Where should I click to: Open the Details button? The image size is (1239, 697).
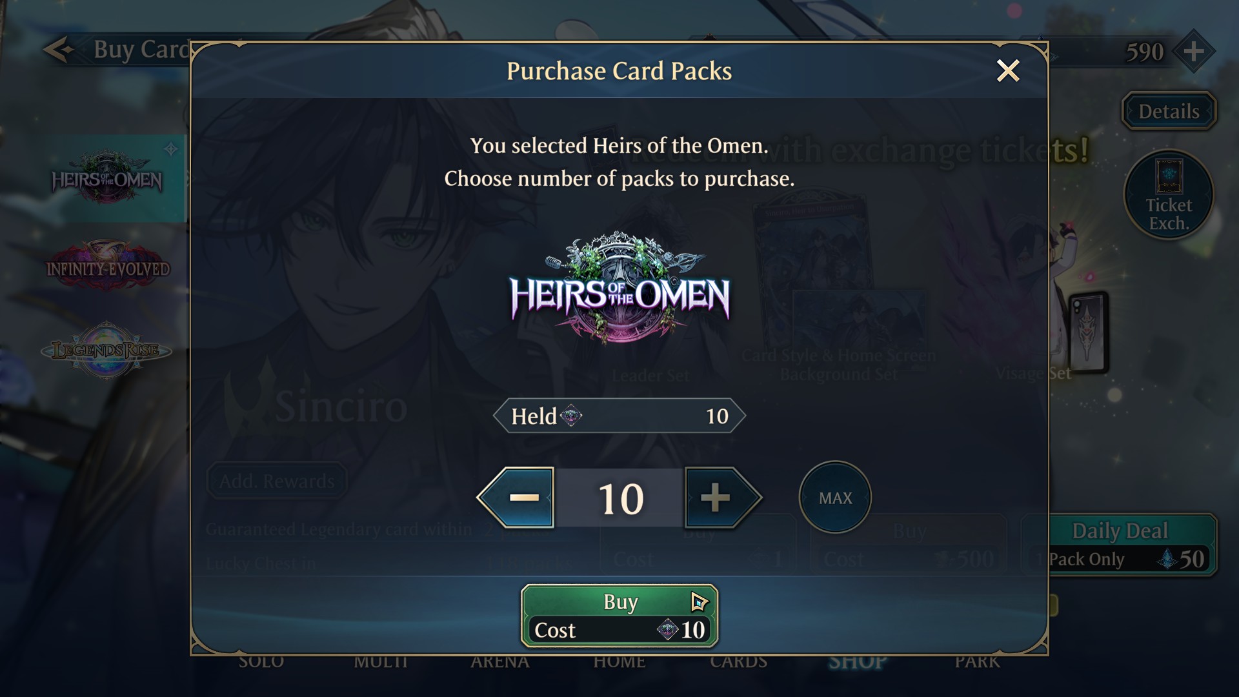click(1169, 111)
